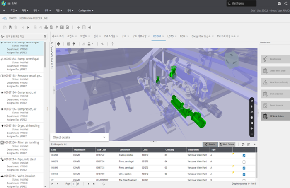The height and width of the screenshot is (188, 290).
Task: Select the pan hand tool in viewer
Action: (x=252, y=117)
